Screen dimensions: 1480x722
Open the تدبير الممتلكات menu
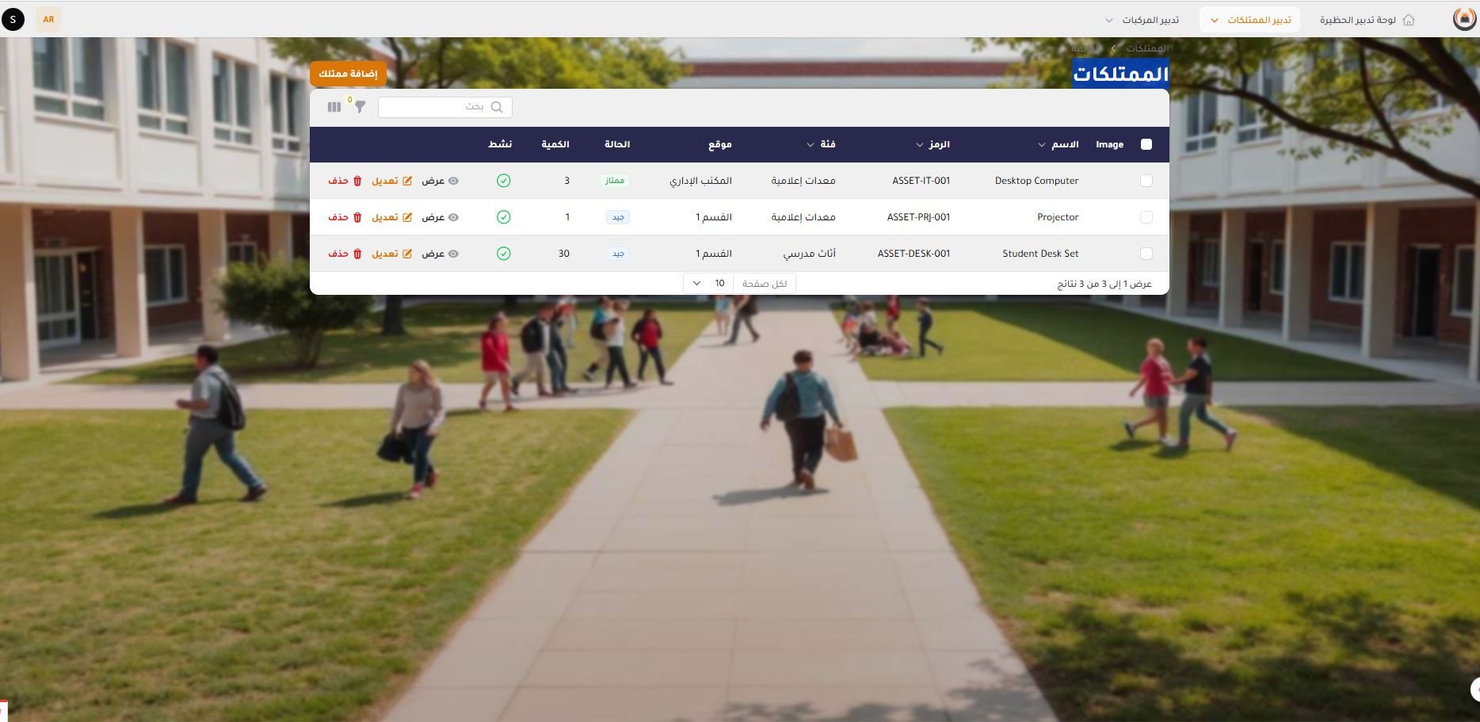click(1250, 20)
